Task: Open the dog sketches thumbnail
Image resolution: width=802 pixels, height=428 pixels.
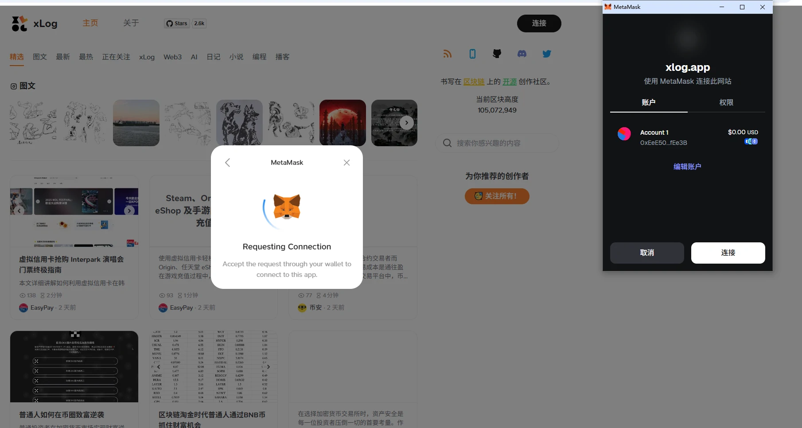Action: [239, 123]
